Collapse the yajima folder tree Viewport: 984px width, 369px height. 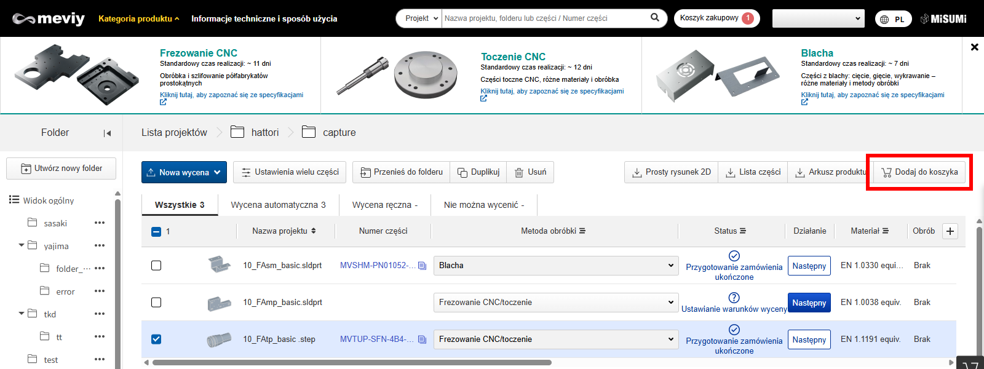22,245
